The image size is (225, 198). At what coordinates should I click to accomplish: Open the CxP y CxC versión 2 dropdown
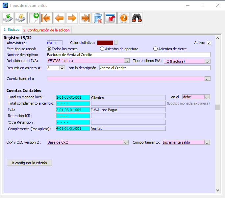(126, 142)
